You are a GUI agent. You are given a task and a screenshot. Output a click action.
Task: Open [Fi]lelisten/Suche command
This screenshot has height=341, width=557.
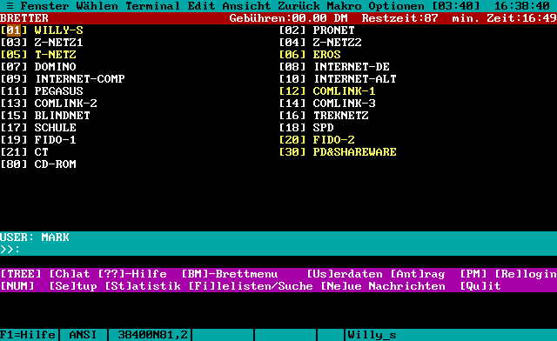[251, 286]
